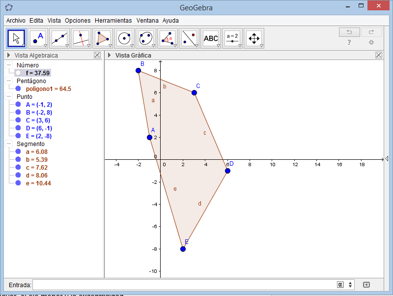Select the Move Graphics View tool

254,38
